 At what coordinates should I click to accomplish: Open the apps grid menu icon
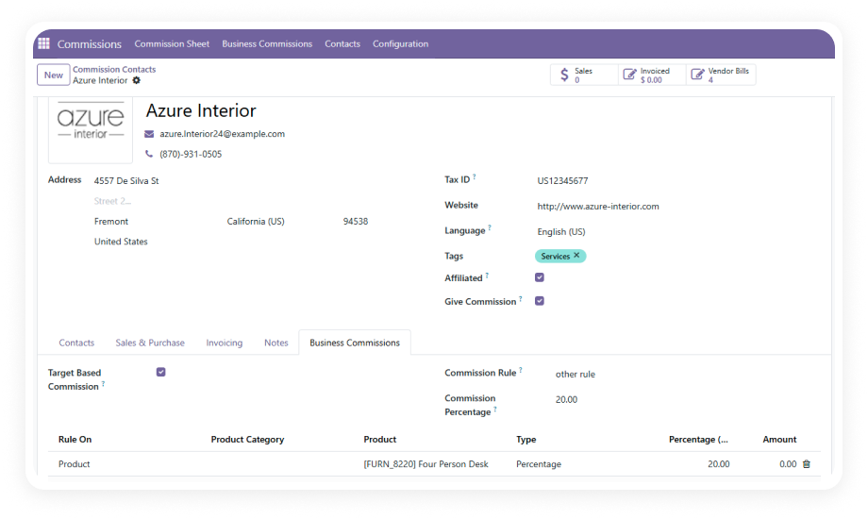(x=43, y=43)
